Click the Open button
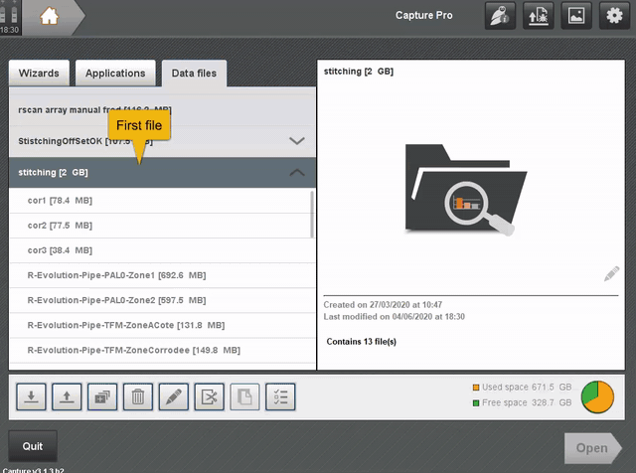The image size is (636, 473). tap(592, 448)
